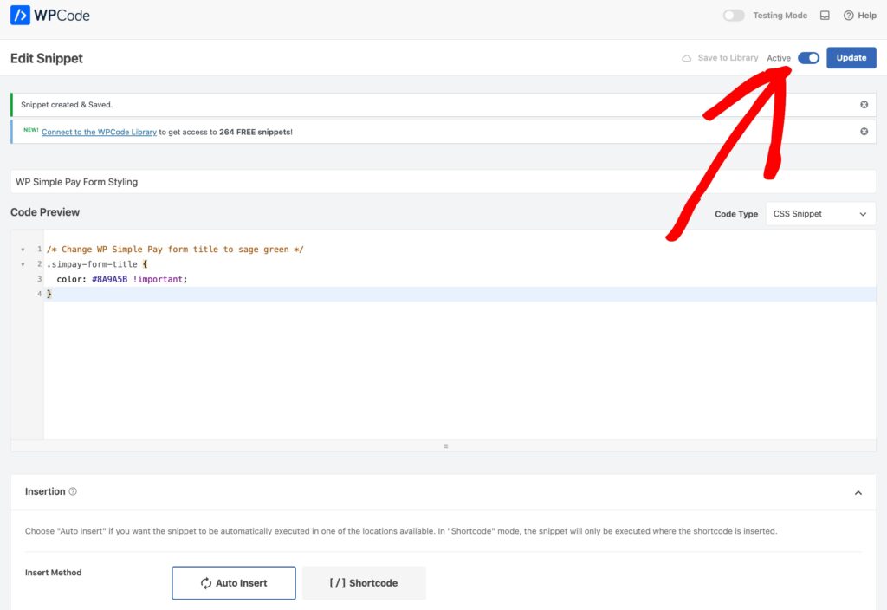Collapse the Insertion section chevron
This screenshot has height=610, width=887.
pos(858,492)
